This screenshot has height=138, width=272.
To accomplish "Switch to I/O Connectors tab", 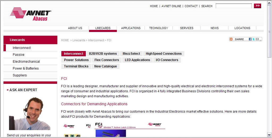I will point(167,60).
